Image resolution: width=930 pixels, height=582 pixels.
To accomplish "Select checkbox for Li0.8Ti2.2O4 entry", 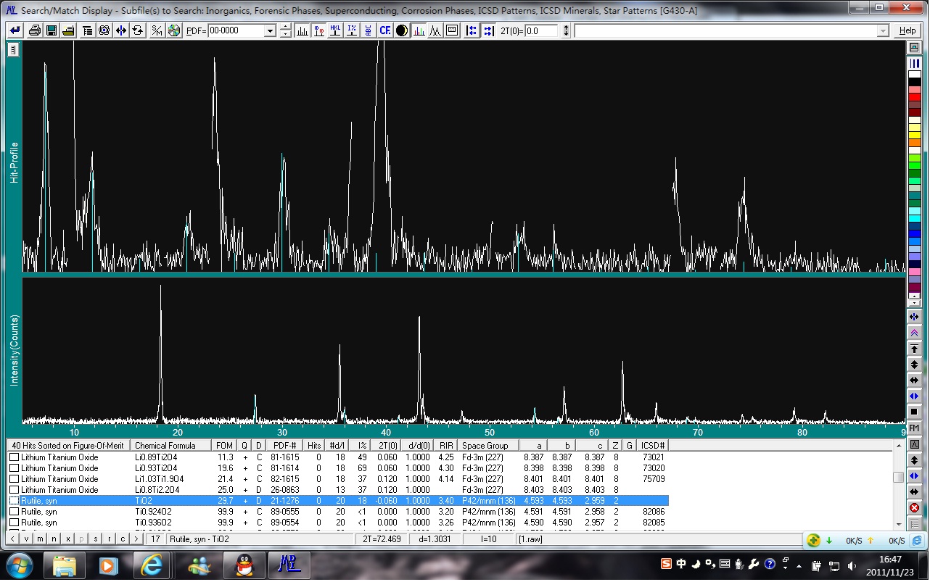I will click(x=14, y=490).
